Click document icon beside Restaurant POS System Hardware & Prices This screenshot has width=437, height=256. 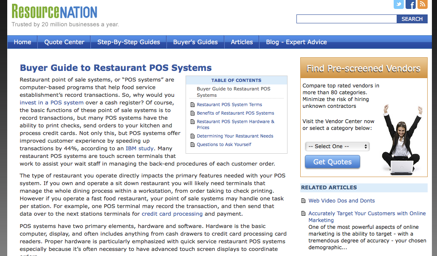coord(192,122)
